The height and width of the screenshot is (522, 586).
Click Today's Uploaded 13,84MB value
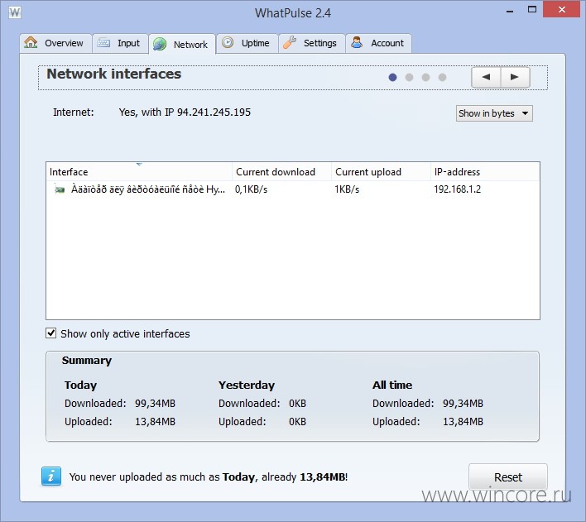pyautogui.click(x=155, y=421)
